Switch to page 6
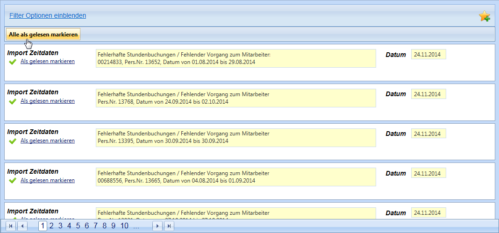 [87, 226]
